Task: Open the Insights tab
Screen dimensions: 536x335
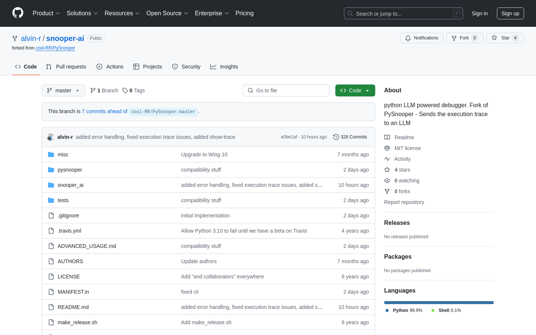Action: pos(224,67)
